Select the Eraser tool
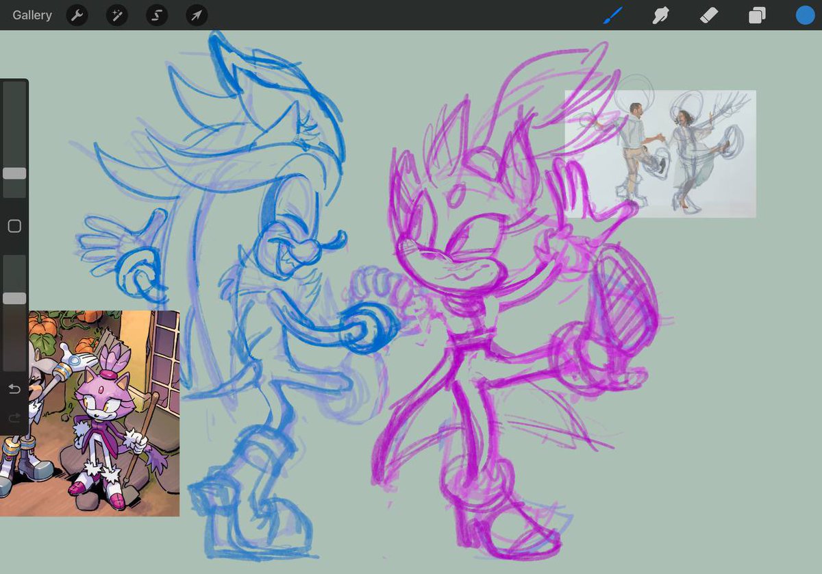 point(709,15)
